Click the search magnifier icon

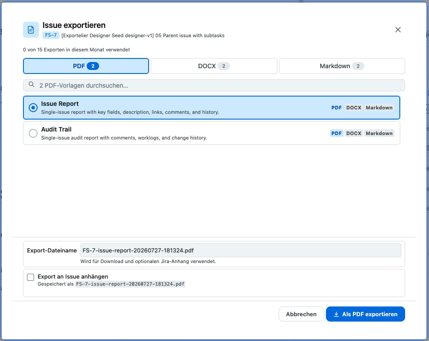pyautogui.click(x=31, y=85)
